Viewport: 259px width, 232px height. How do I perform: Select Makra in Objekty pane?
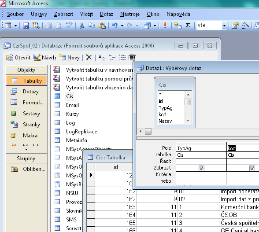click(26, 136)
